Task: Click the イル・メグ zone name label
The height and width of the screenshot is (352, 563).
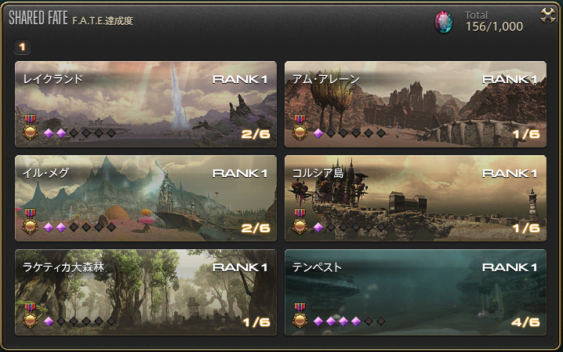Action: click(x=45, y=173)
